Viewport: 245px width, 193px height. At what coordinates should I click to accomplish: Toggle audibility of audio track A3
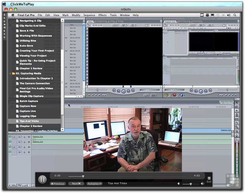click(x=10, y=147)
